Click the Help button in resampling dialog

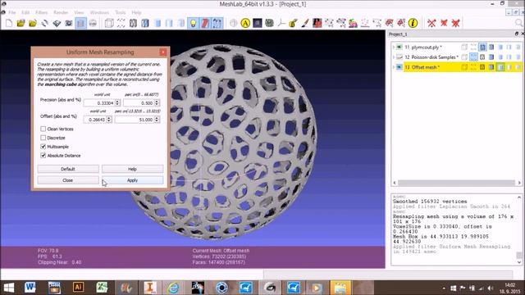[x=132, y=169]
